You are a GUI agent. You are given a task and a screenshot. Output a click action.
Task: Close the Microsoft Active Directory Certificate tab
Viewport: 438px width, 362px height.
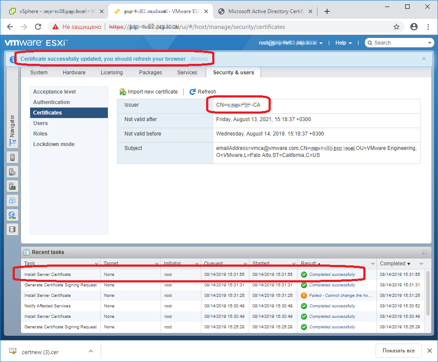click(310, 11)
